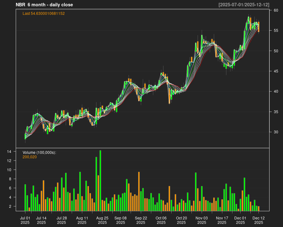
Task: Click the date range label in the top right
Action: click(244, 5)
